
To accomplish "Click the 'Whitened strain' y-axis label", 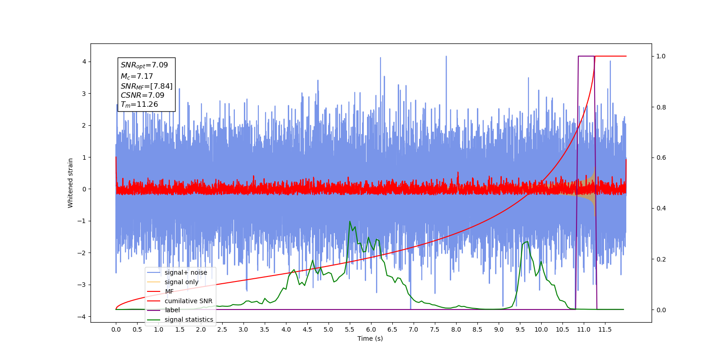I will pyautogui.click(x=71, y=183).
